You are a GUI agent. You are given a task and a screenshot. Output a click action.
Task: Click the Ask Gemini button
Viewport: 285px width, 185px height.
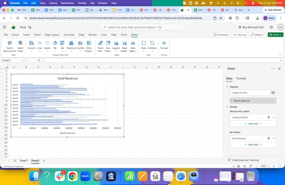pyautogui.click(x=273, y=10)
